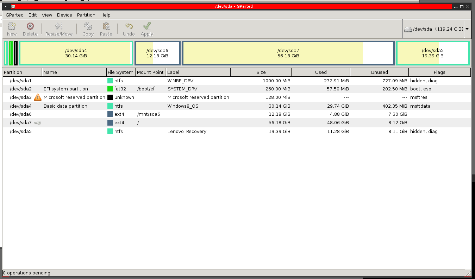Click the Lenovo_Recovery label cell
475x279 pixels.
187,131
